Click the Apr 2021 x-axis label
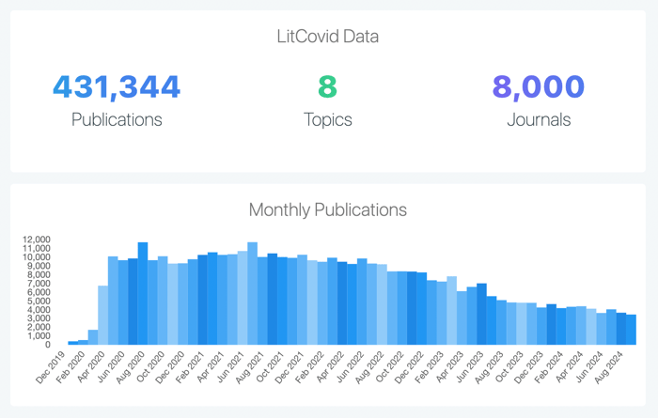The width and height of the screenshot is (658, 418). [x=211, y=367]
